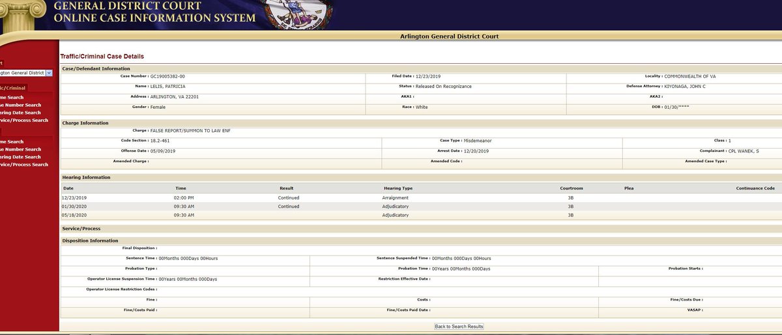Open the court selection dropdown arrow

tap(49, 73)
